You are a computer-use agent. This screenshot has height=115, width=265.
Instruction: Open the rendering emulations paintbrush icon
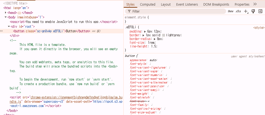pos(253,11)
